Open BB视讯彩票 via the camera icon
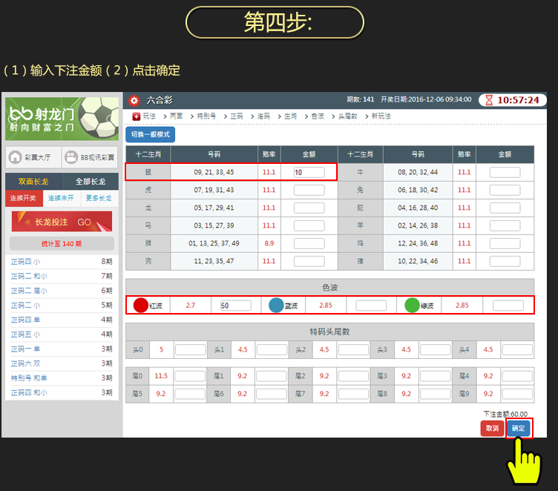This screenshot has width=558, height=491. 70,157
